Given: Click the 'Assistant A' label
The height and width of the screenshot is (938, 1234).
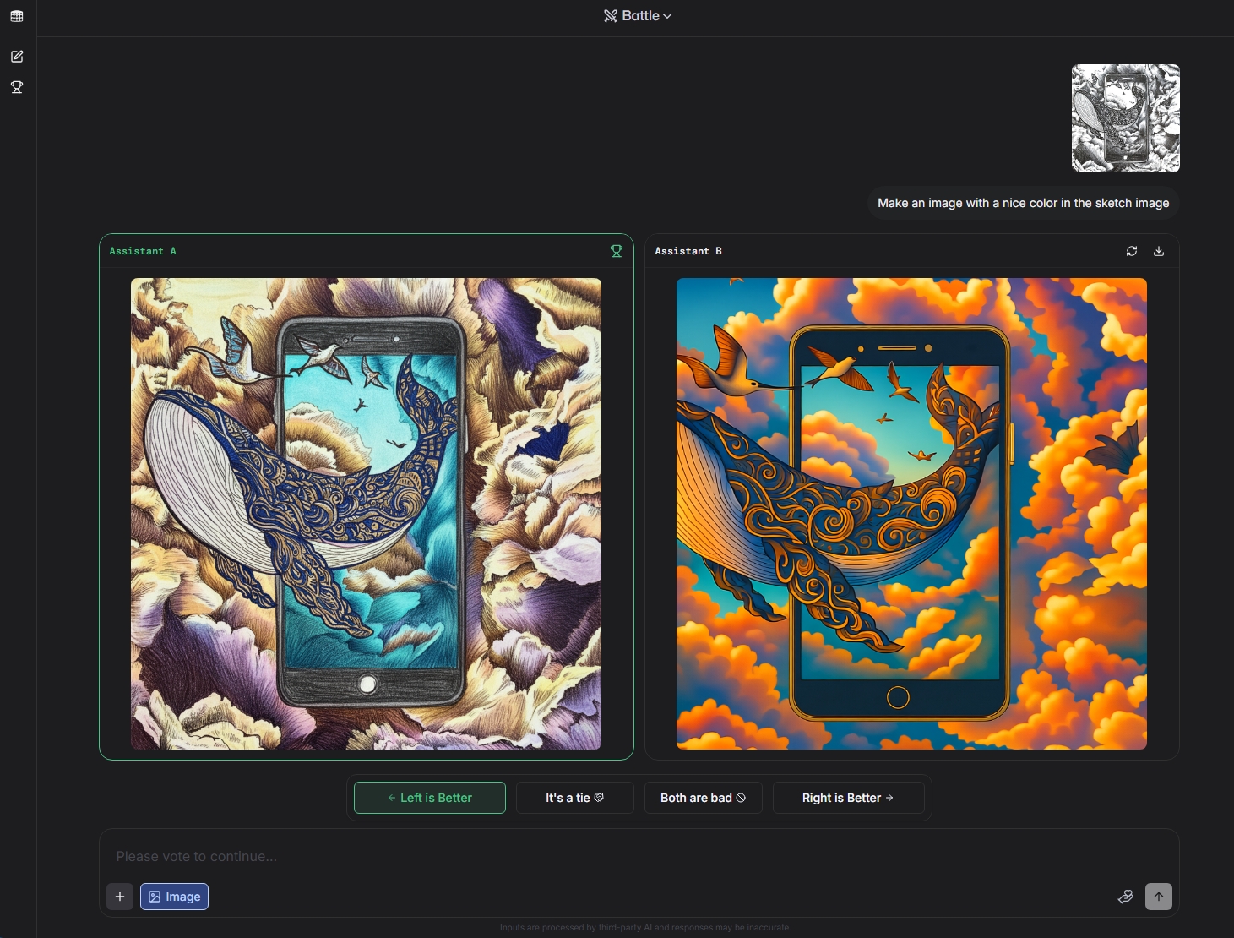Looking at the screenshot, I should coord(143,251).
